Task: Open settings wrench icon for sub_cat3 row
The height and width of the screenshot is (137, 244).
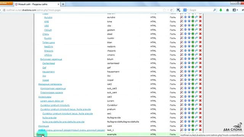Action: [181, 88]
